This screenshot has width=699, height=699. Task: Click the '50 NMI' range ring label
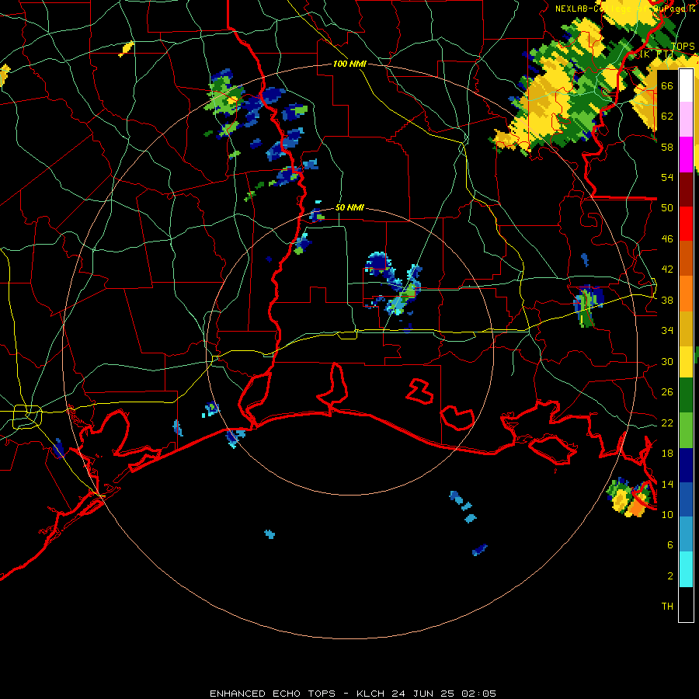349,207
